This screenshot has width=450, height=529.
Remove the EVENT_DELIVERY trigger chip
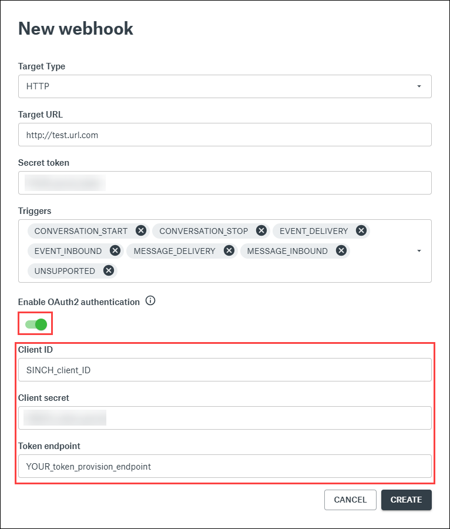coord(361,231)
